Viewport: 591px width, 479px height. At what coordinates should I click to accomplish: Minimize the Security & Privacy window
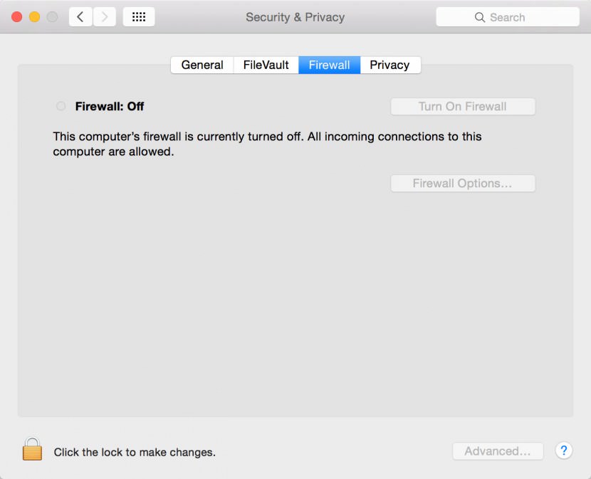pyautogui.click(x=33, y=16)
